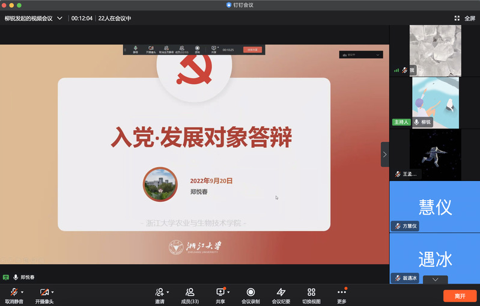This screenshot has height=306, width=480.
Task: Show more participants with the down chevron
Action: coord(436,280)
